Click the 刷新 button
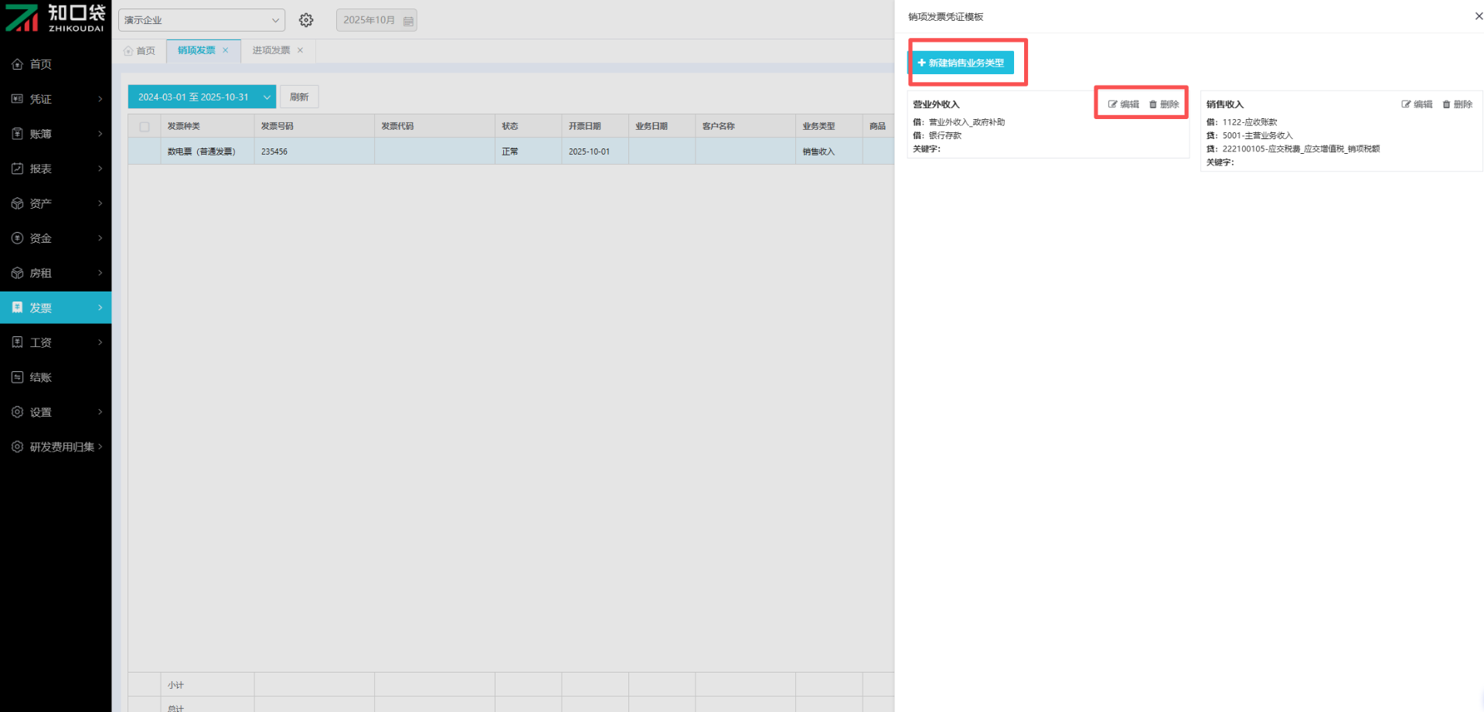The width and height of the screenshot is (1484, 712). tap(299, 97)
